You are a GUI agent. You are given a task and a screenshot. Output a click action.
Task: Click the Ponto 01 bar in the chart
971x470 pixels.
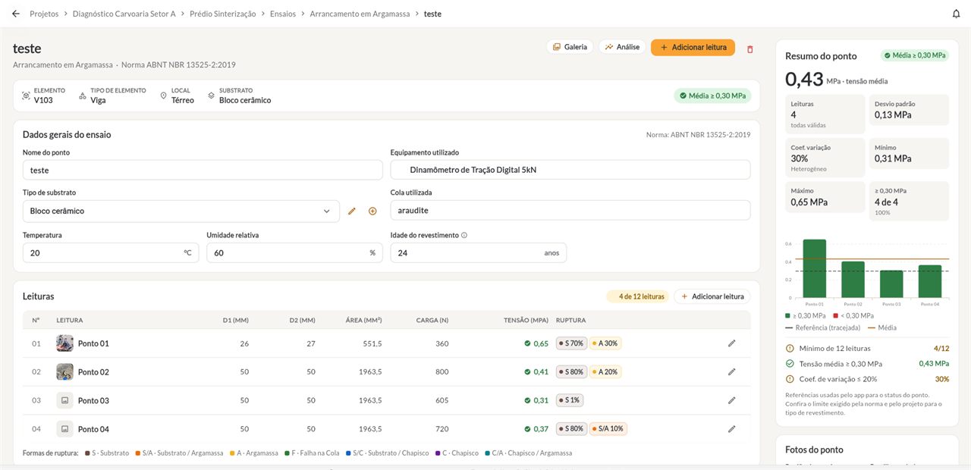coord(815,268)
